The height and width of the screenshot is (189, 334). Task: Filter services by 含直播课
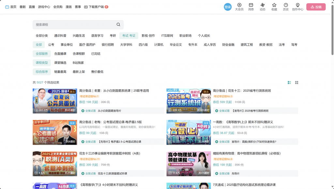[60, 54]
